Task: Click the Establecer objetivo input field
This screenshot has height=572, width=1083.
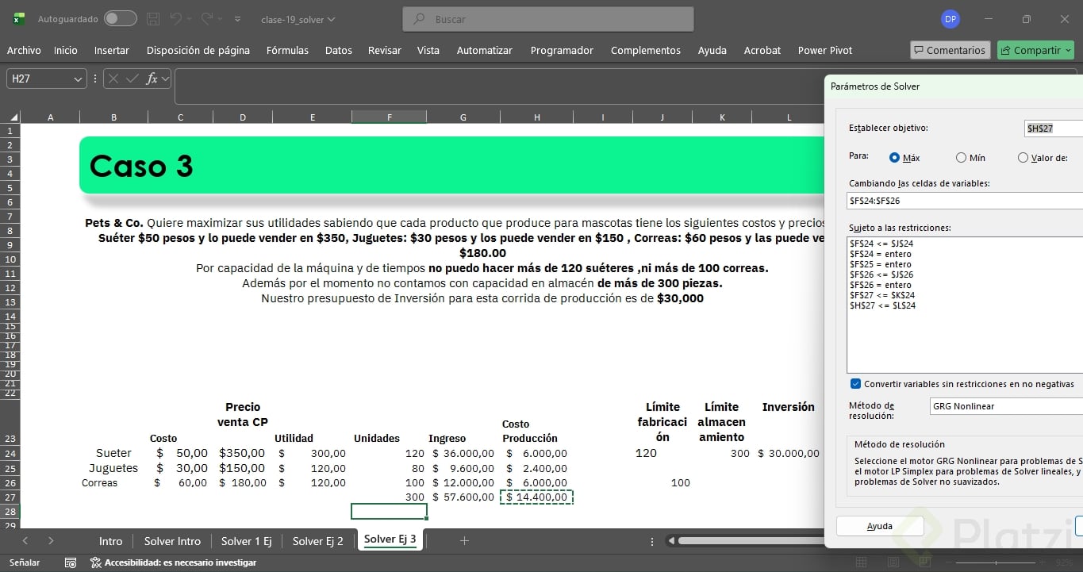Action: 1054,129
